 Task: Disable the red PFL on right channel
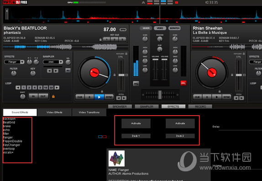click(x=183, y=83)
